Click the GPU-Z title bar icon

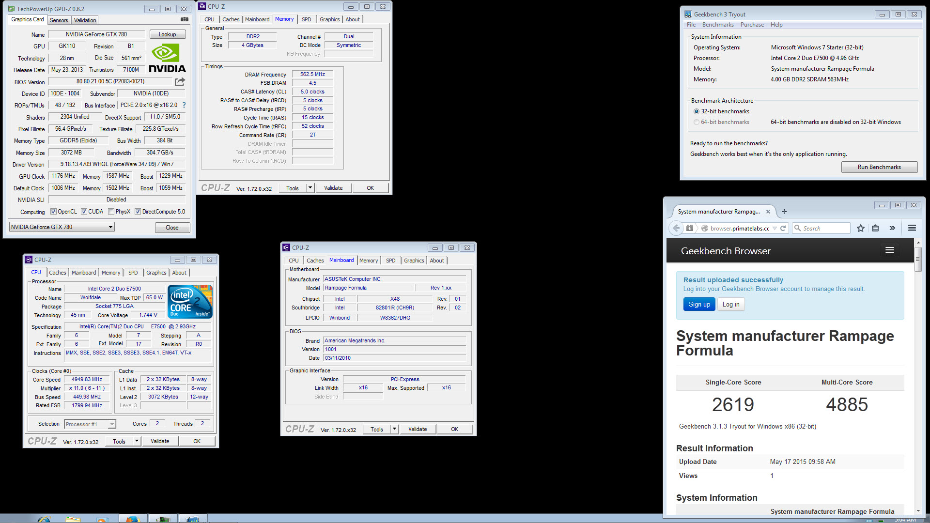point(12,9)
